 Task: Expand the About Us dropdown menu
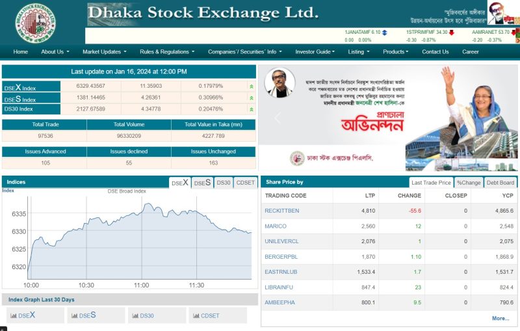point(55,52)
